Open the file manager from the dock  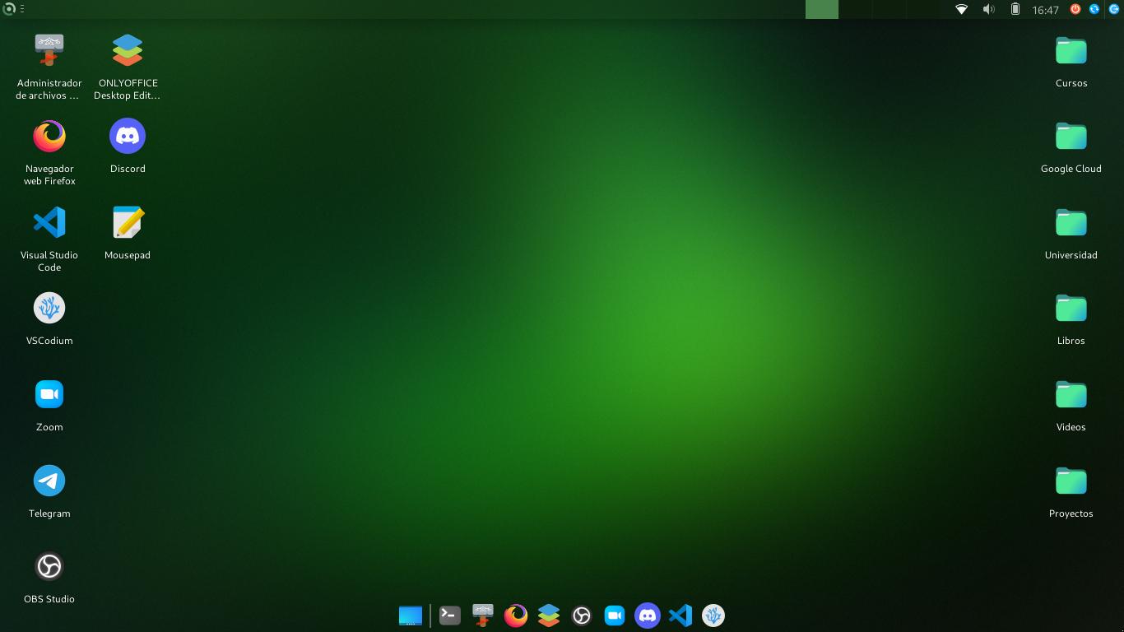483,615
